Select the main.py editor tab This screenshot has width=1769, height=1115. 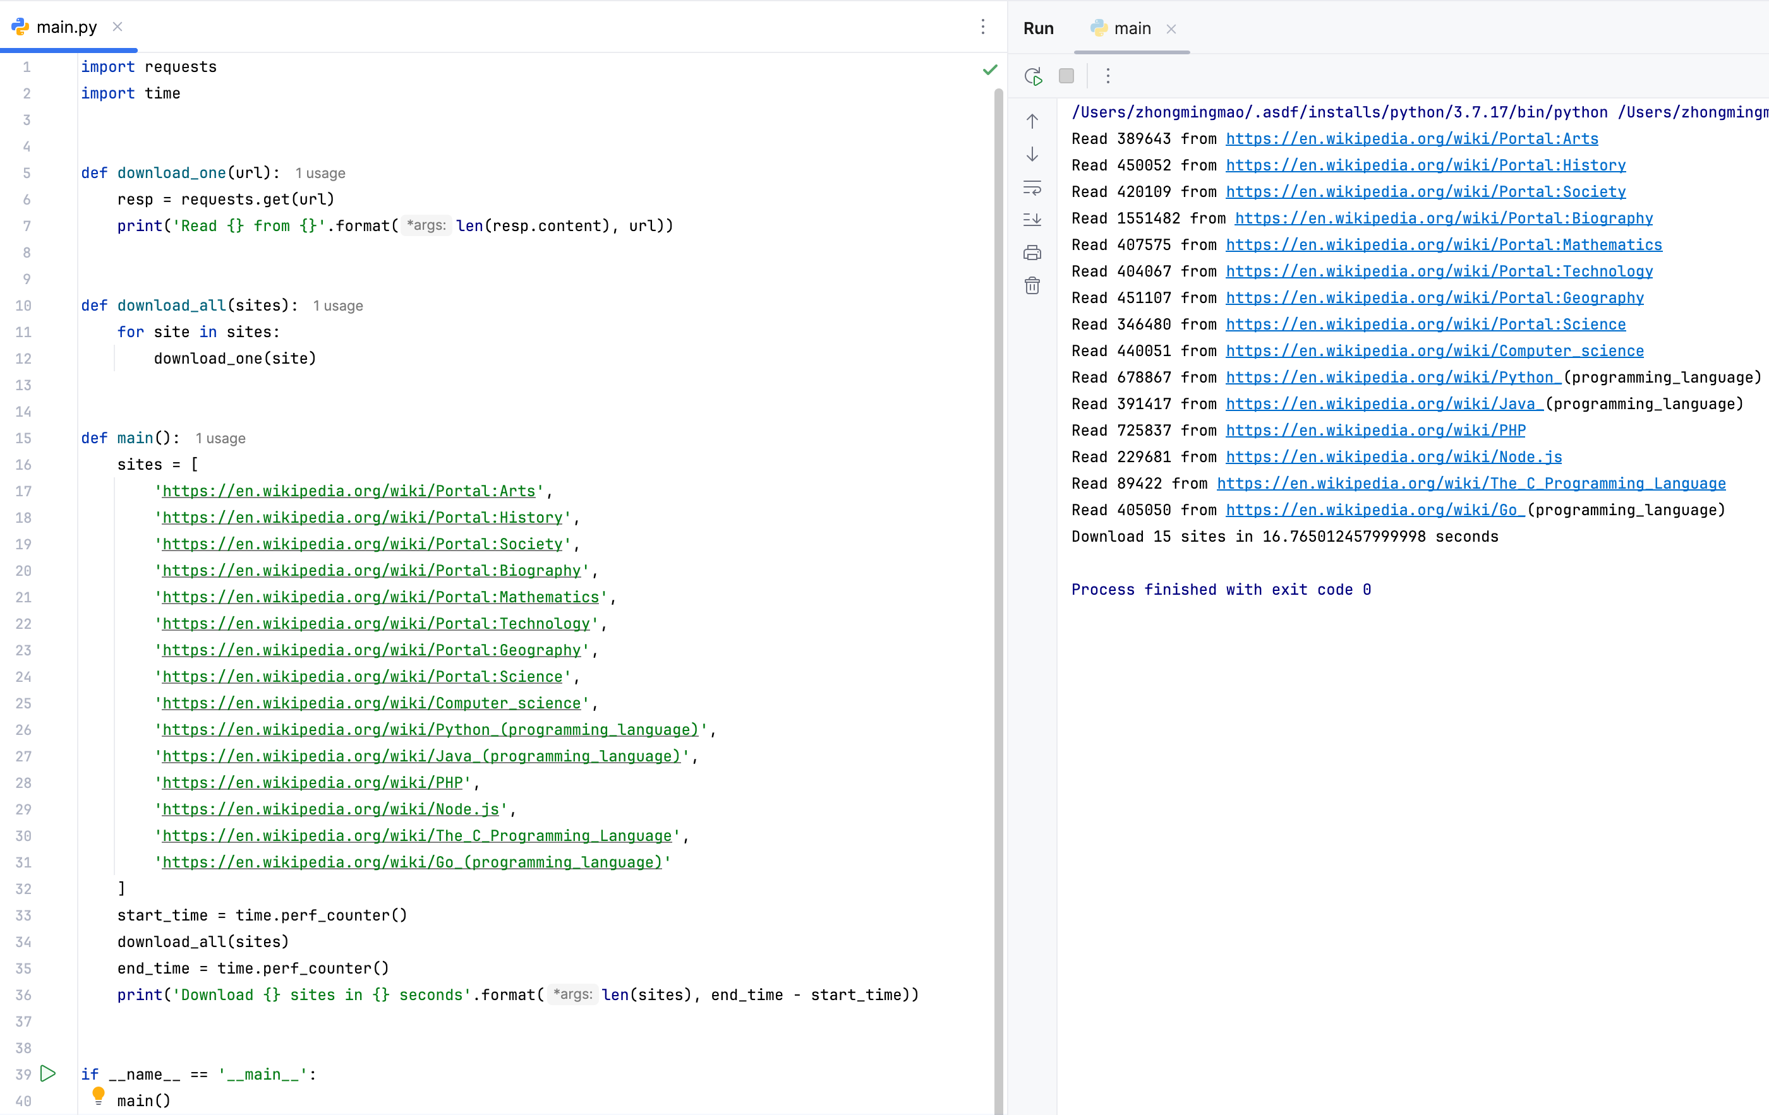[66, 27]
